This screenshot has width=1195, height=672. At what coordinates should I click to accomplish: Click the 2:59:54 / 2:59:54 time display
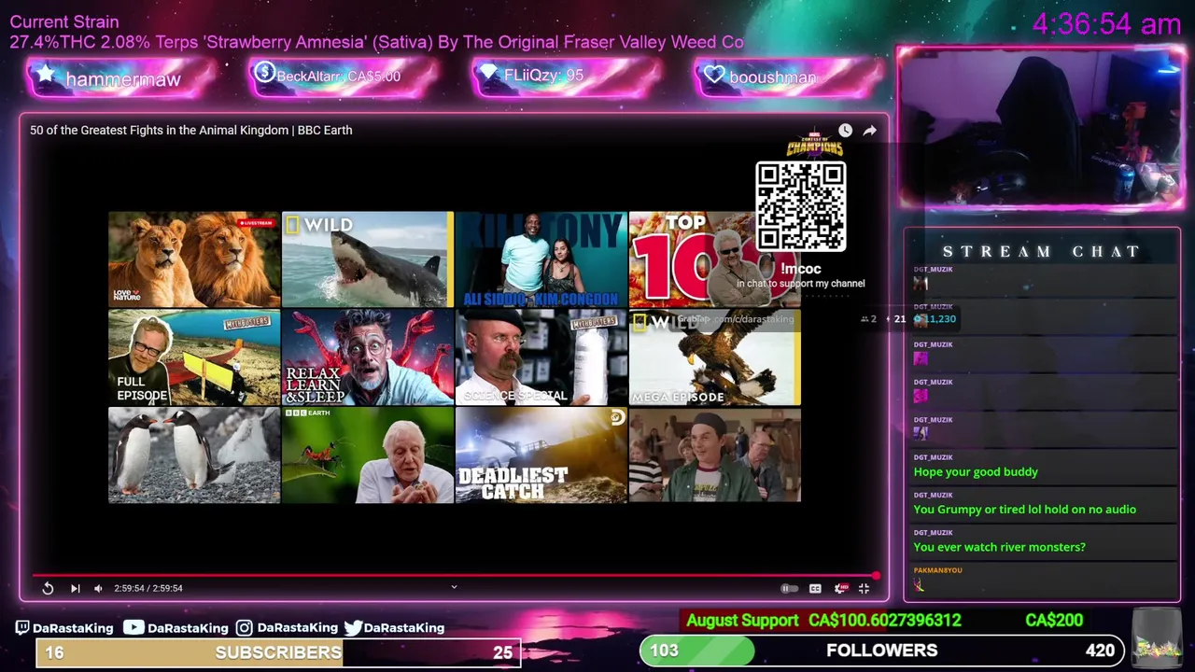[x=148, y=588]
